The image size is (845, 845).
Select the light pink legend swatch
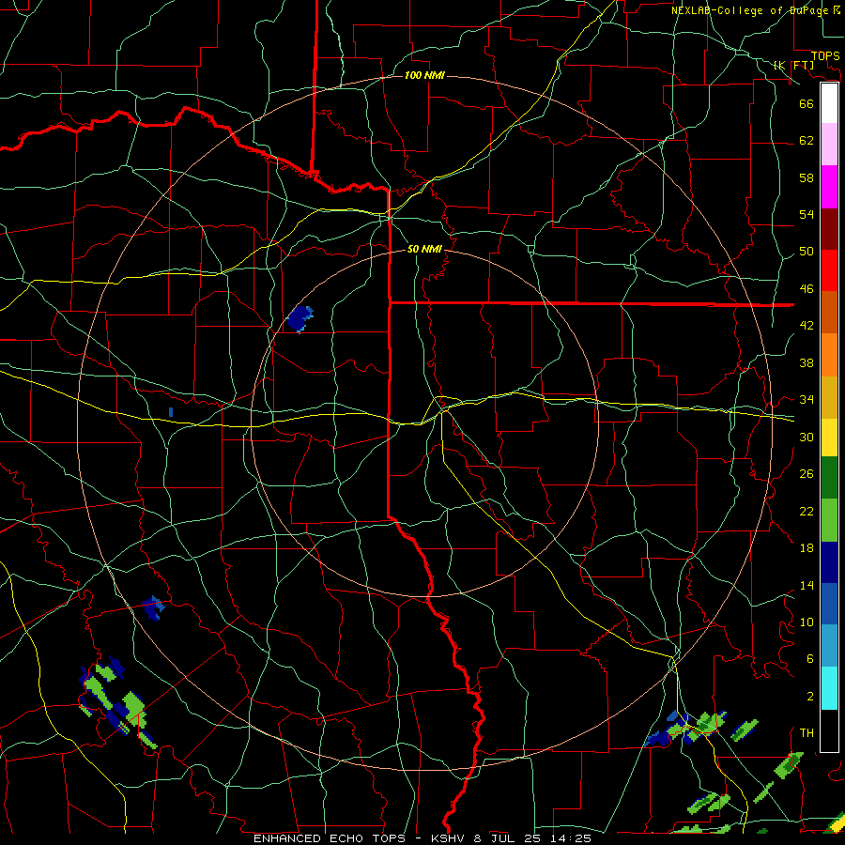click(x=829, y=144)
